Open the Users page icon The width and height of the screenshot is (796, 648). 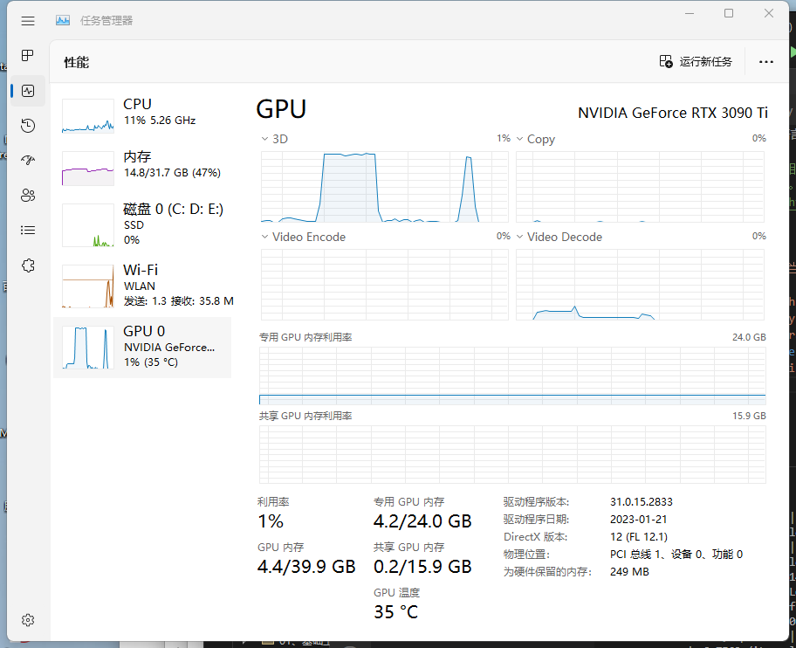point(27,195)
